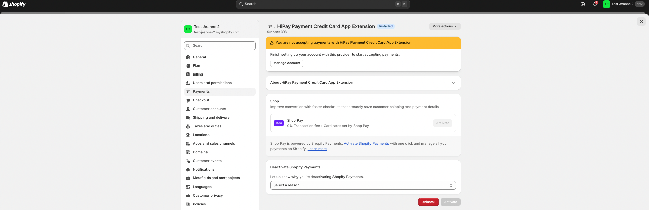Click the Billing dollar icon

coord(188,75)
